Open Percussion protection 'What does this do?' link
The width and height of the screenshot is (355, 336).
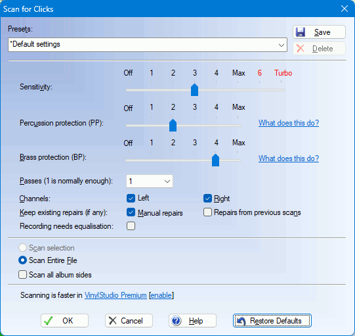click(x=289, y=123)
